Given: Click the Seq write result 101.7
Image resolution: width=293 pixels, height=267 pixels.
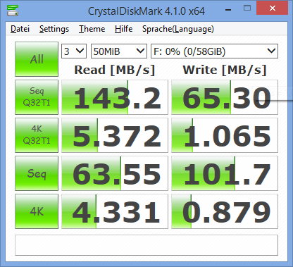Looking at the screenshot, I should coord(225,173).
